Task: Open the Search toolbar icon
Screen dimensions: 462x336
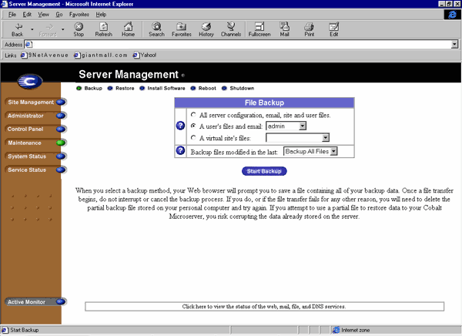Action: 156,29
